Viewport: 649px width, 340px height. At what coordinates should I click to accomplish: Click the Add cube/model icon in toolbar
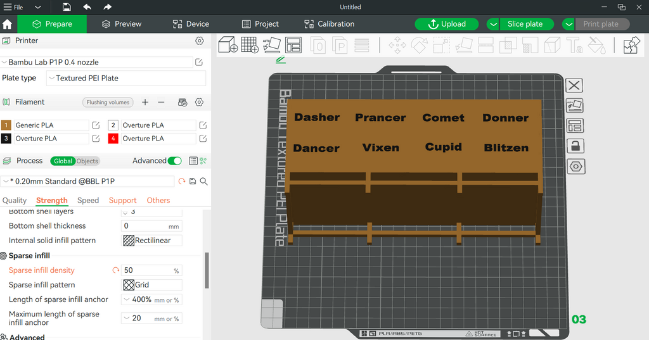pos(228,45)
